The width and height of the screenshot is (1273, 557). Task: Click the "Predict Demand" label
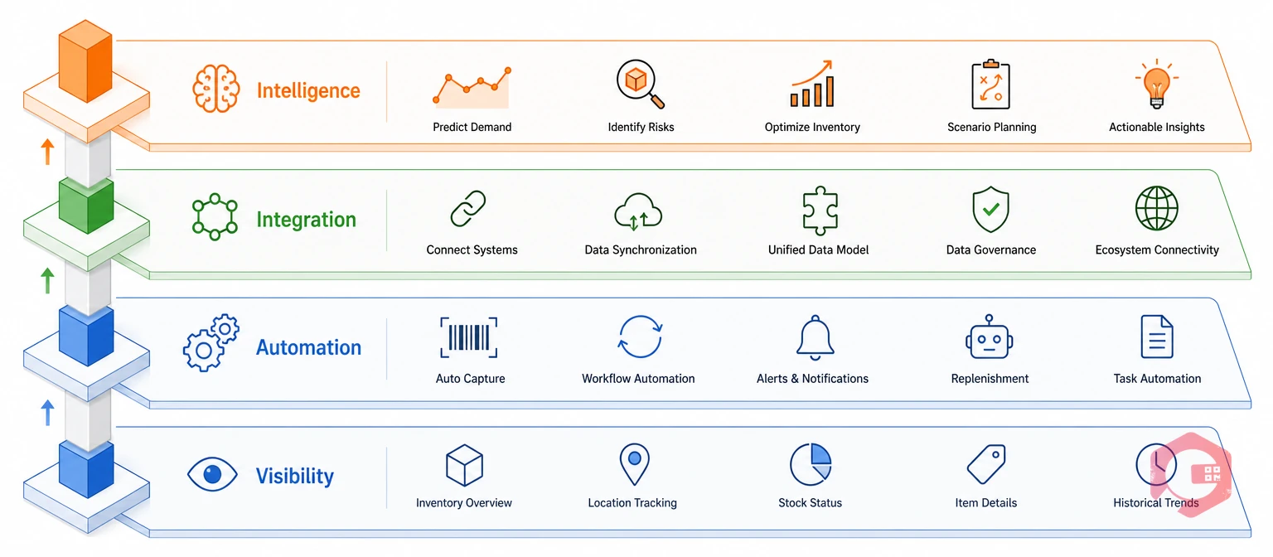coord(472,127)
